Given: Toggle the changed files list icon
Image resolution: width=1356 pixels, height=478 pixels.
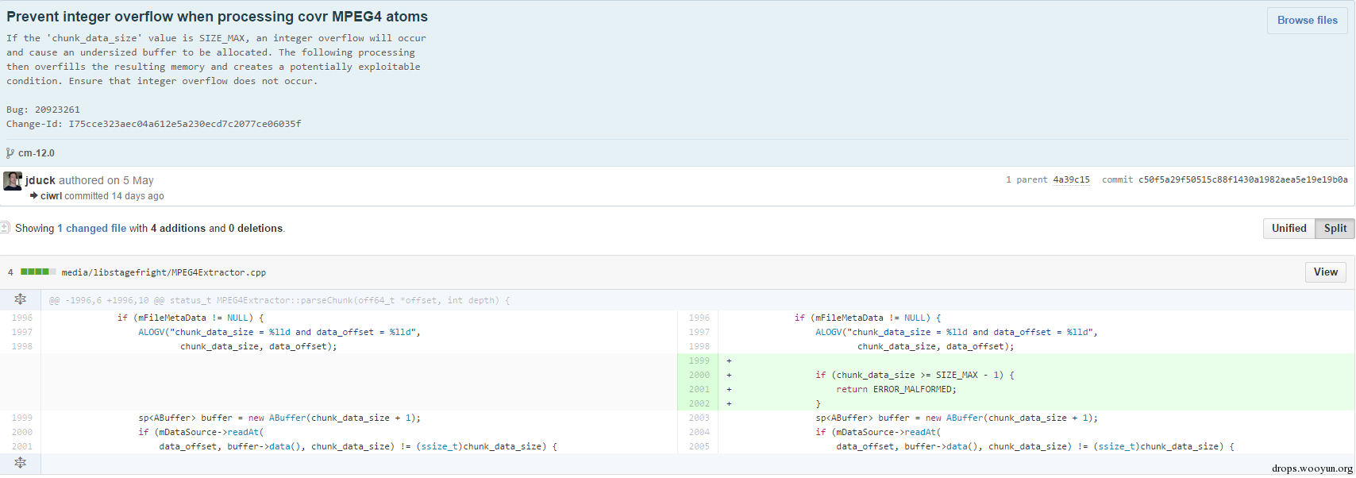Looking at the screenshot, I should click(x=5, y=228).
